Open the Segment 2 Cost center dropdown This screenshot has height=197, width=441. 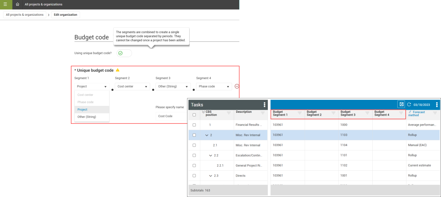tap(132, 87)
